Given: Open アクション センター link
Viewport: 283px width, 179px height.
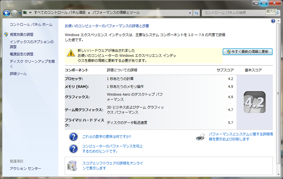Looking at the screenshot, I should (x=26, y=168).
